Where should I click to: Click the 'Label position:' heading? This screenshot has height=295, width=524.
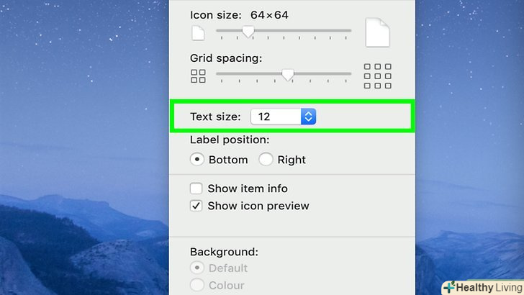230,140
